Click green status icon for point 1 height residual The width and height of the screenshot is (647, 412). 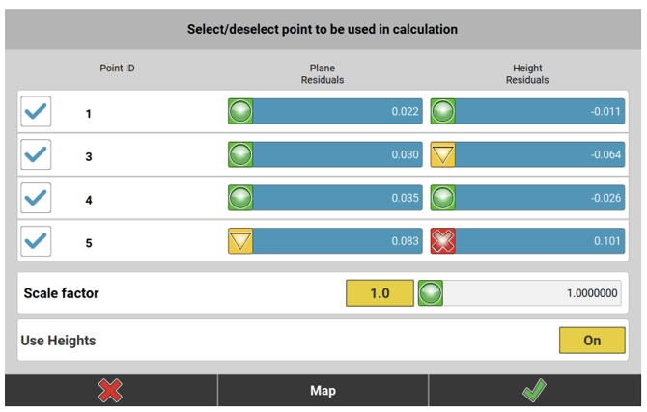443,112
